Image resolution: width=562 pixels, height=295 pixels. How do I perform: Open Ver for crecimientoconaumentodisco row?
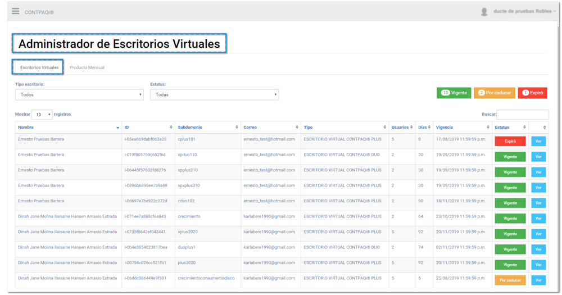point(538,280)
